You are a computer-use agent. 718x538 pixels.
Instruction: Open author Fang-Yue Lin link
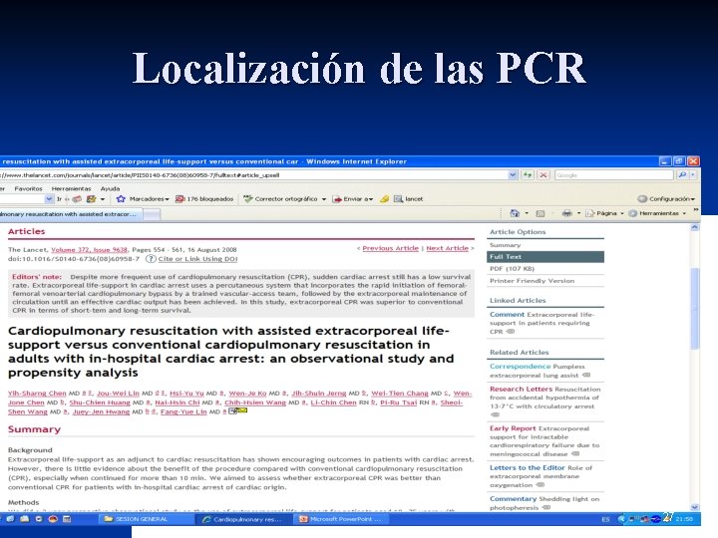183,411
